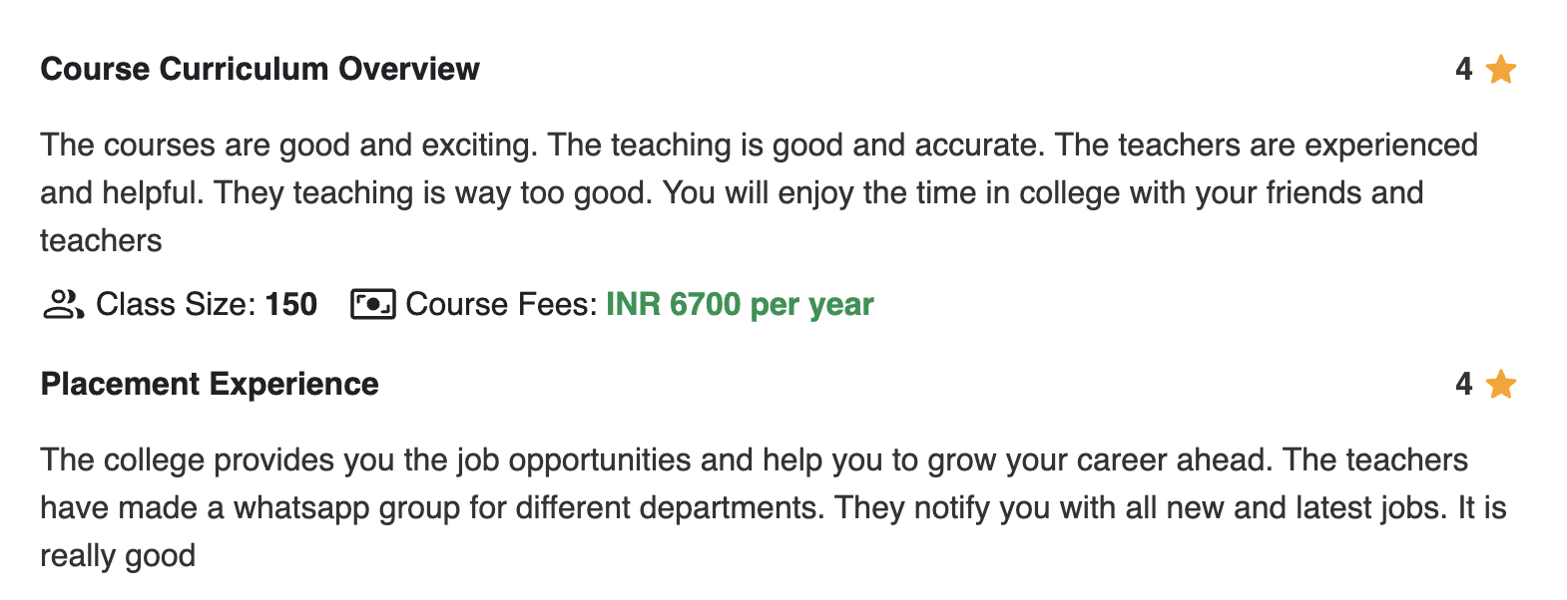Click the Course Fees label text

pyautogui.click(x=501, y=304)
